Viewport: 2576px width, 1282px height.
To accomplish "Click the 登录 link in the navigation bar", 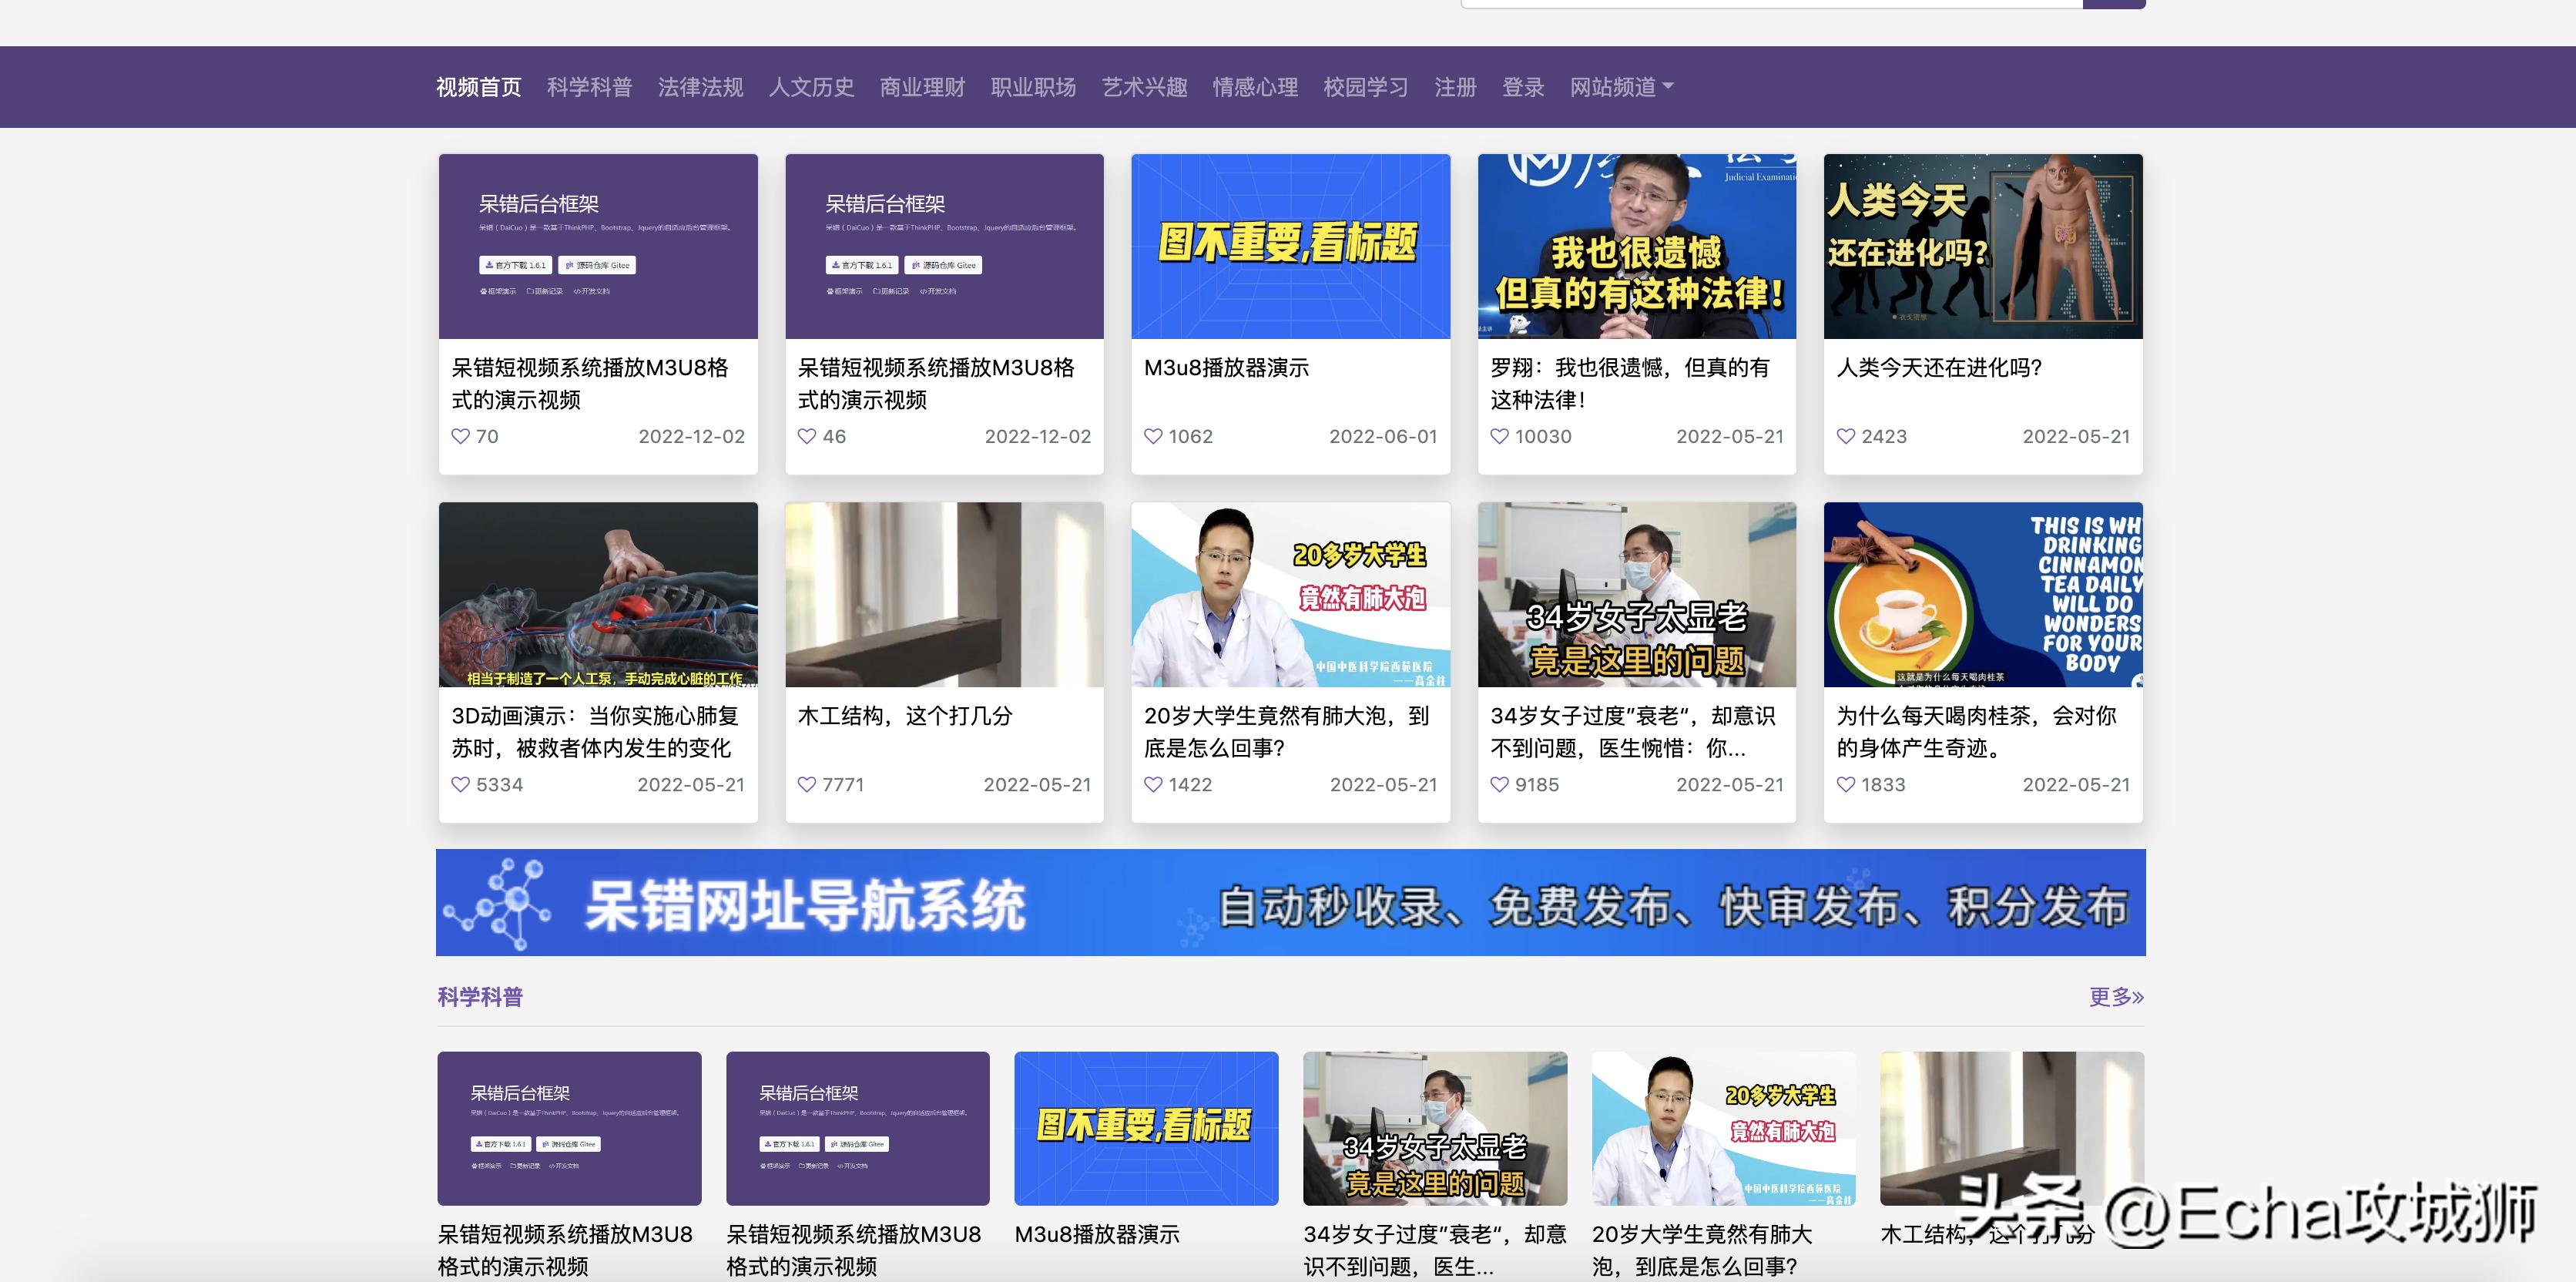I will pyautogui.click(x=1522, y=87).
